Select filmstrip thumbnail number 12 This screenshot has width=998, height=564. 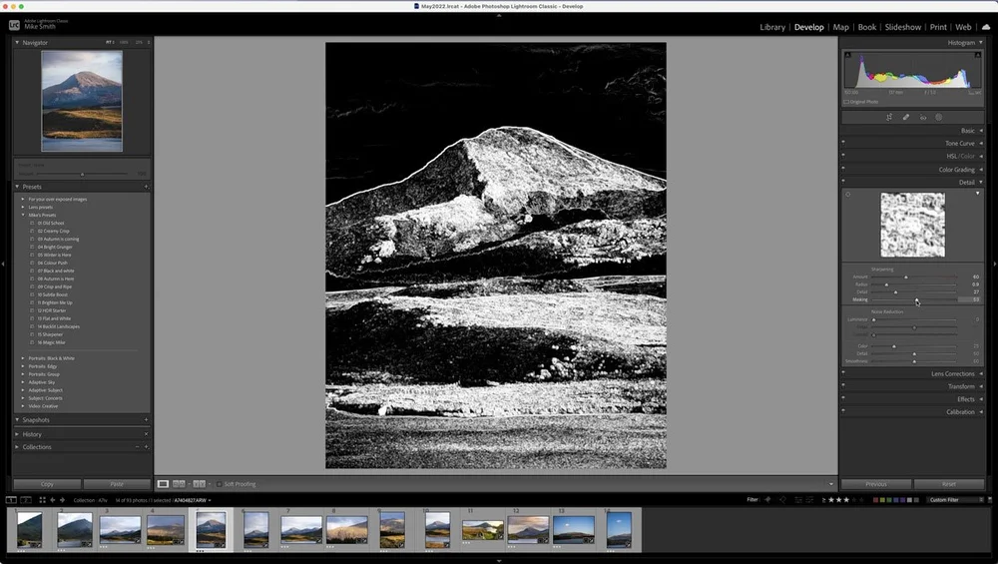point(528,529)
